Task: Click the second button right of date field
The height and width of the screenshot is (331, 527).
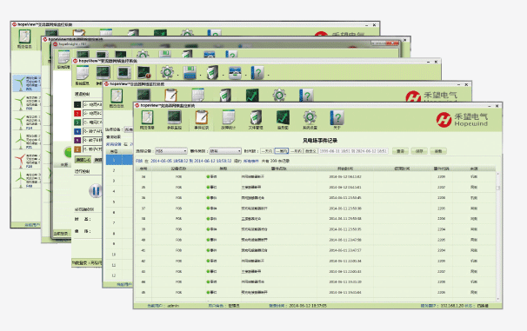Action: 419,151
